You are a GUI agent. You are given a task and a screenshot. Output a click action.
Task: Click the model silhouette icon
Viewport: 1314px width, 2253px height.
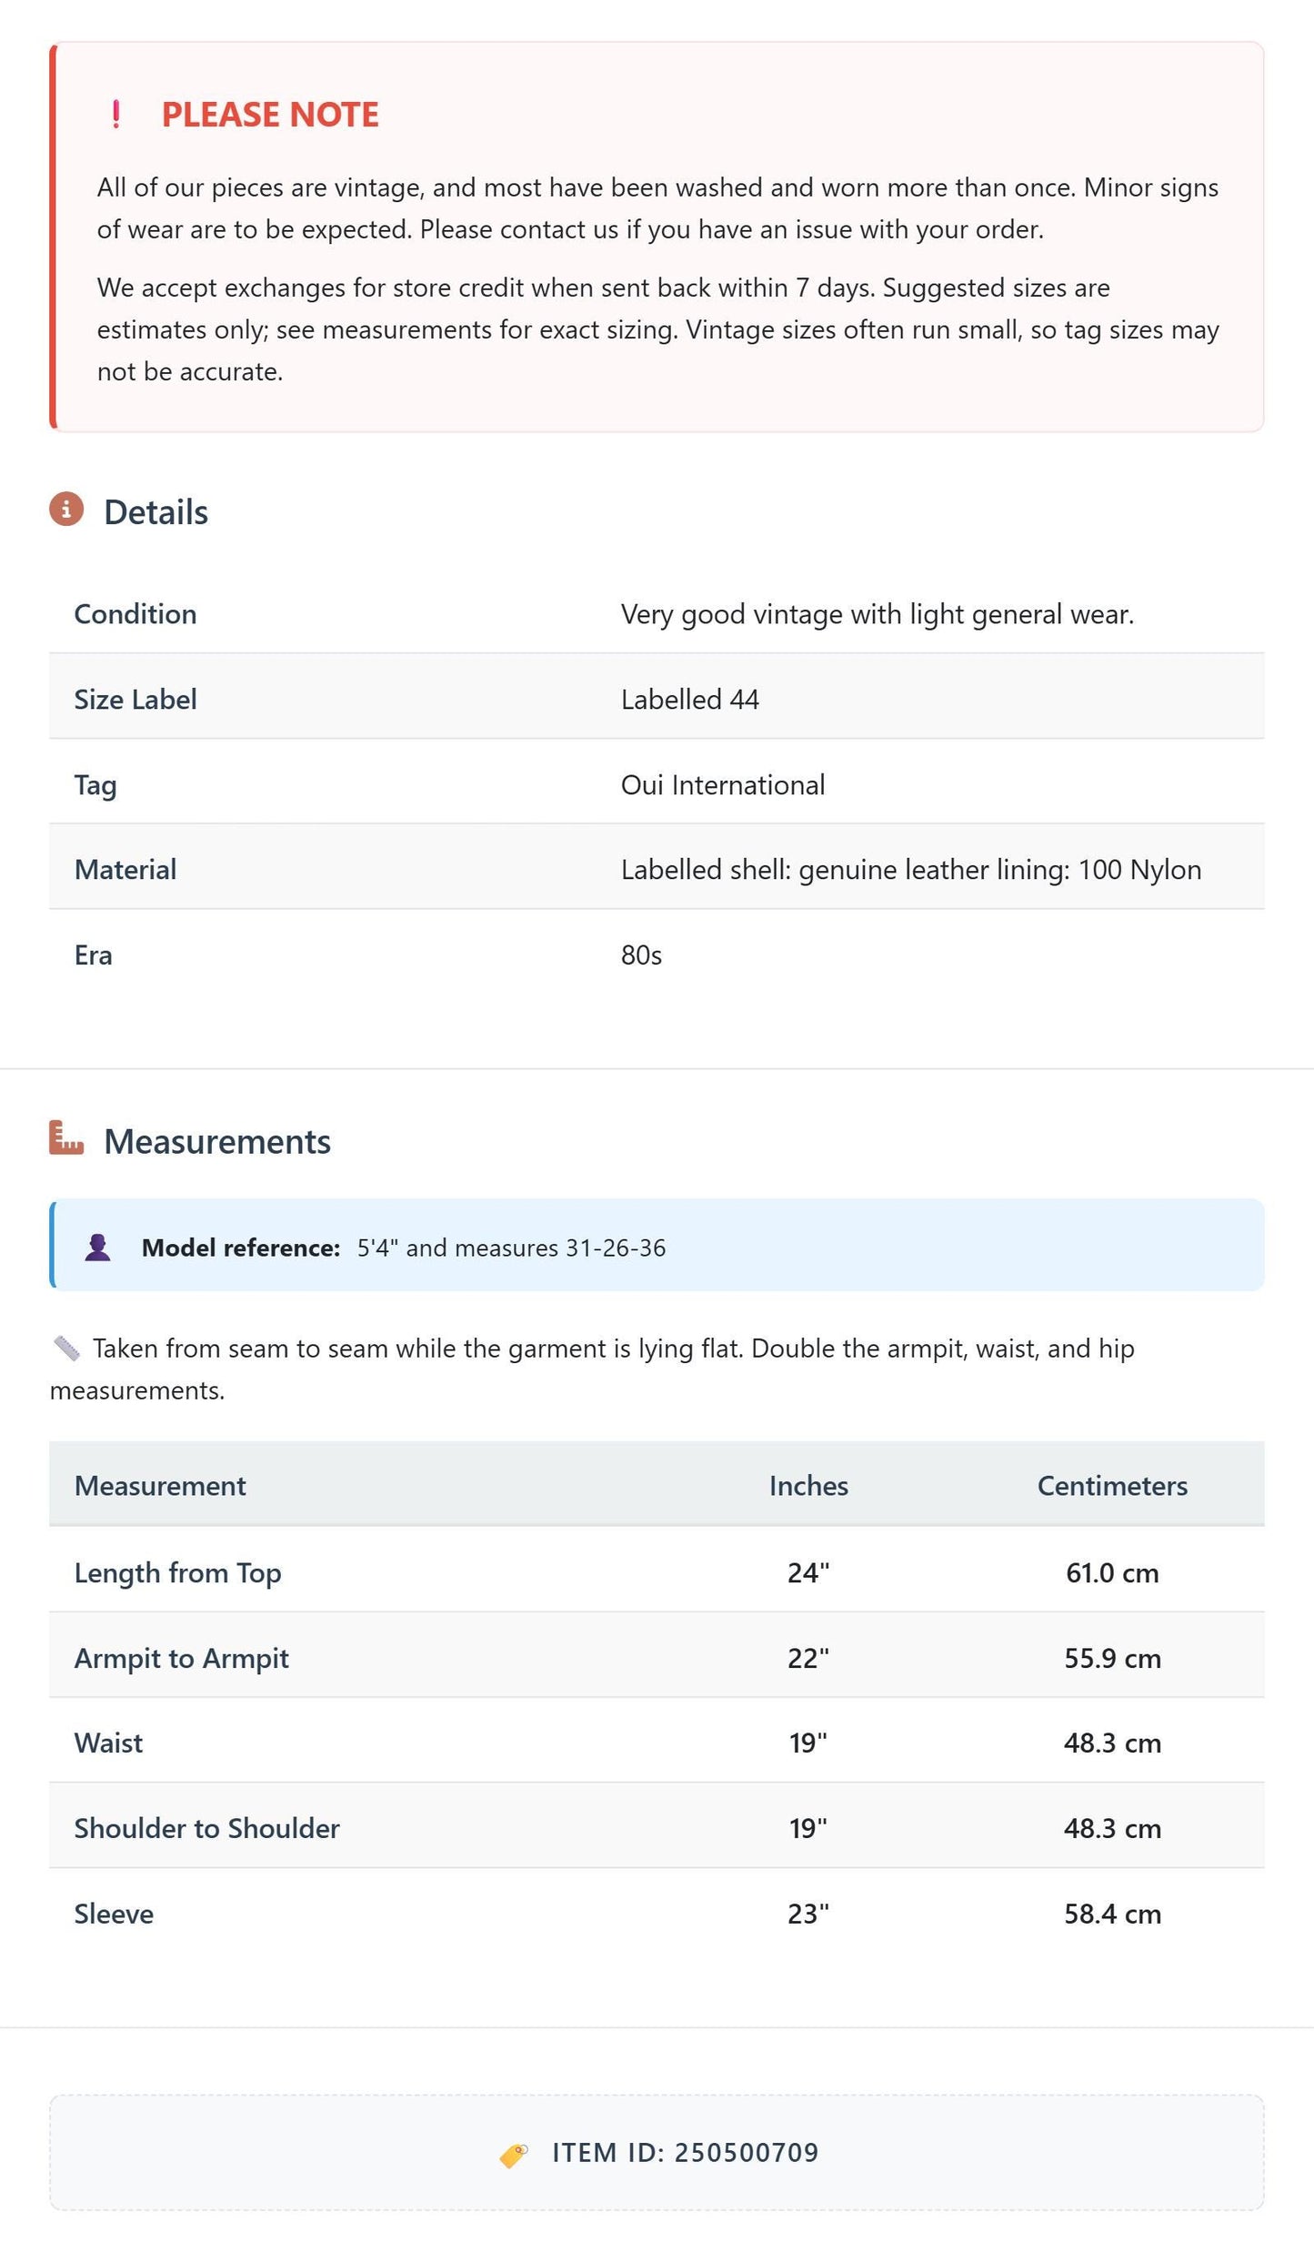(x=98, y=1248)
